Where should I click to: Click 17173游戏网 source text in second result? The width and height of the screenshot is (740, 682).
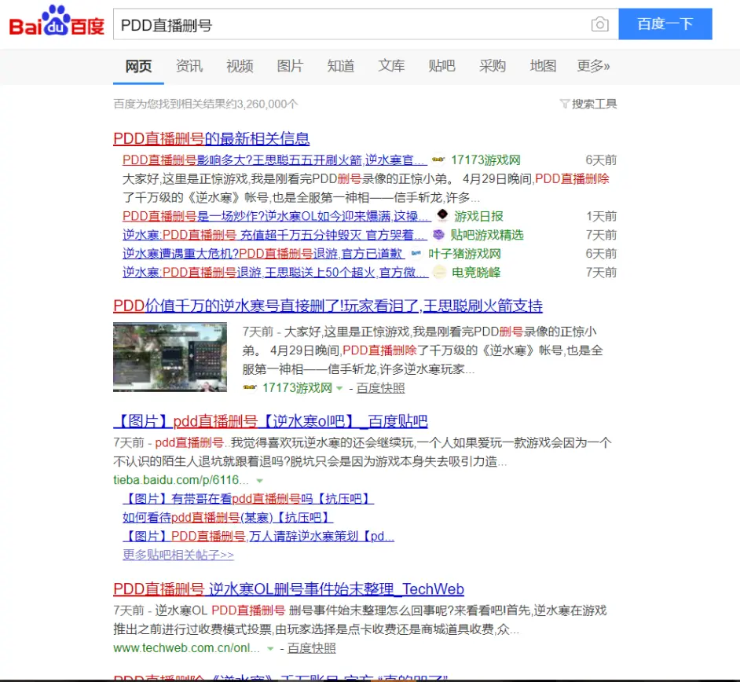pos(297,388)
